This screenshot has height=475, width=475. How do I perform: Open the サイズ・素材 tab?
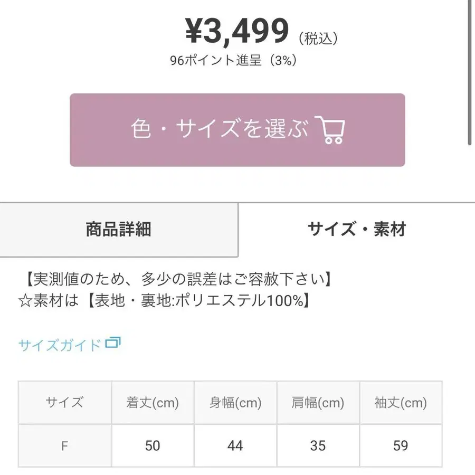[x=356, y=229]
